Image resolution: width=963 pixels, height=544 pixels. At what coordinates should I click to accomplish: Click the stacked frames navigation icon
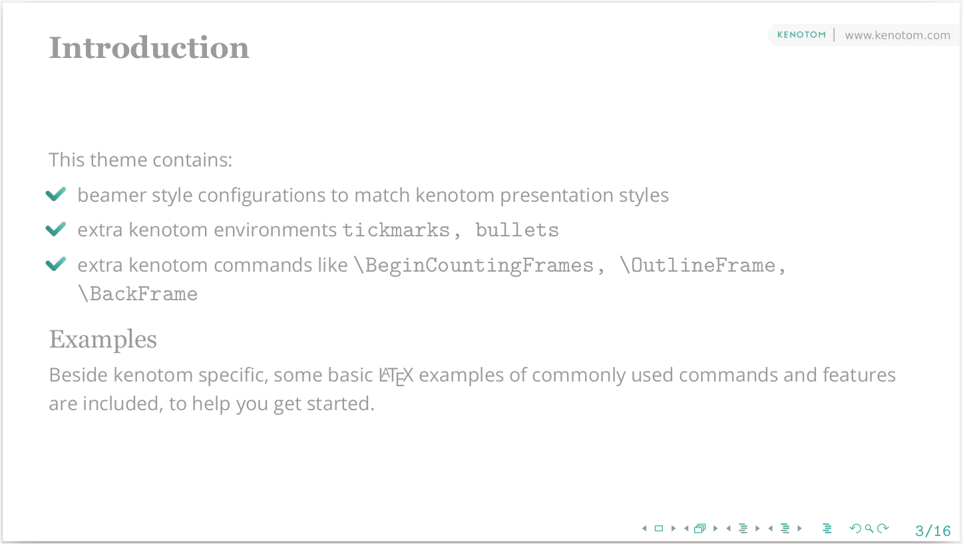point(700,529)
